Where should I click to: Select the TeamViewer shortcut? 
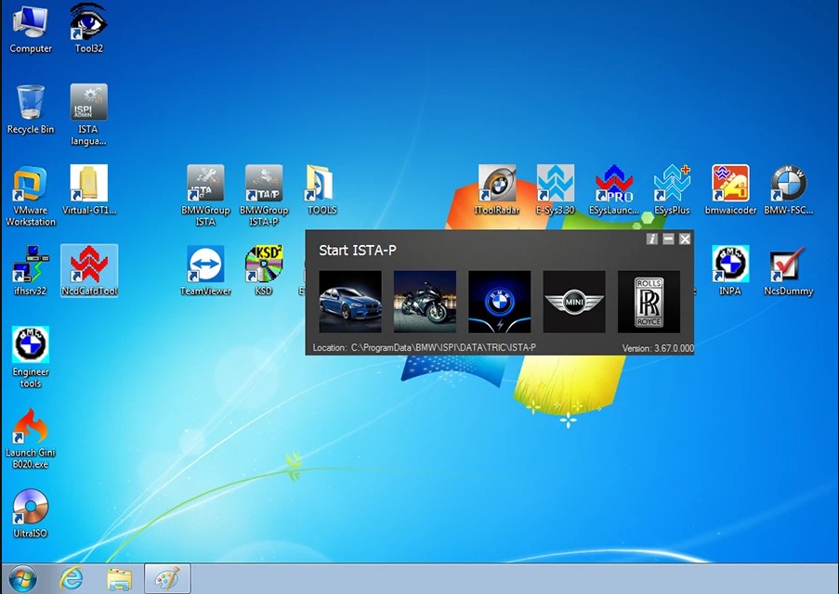(205, 271)
